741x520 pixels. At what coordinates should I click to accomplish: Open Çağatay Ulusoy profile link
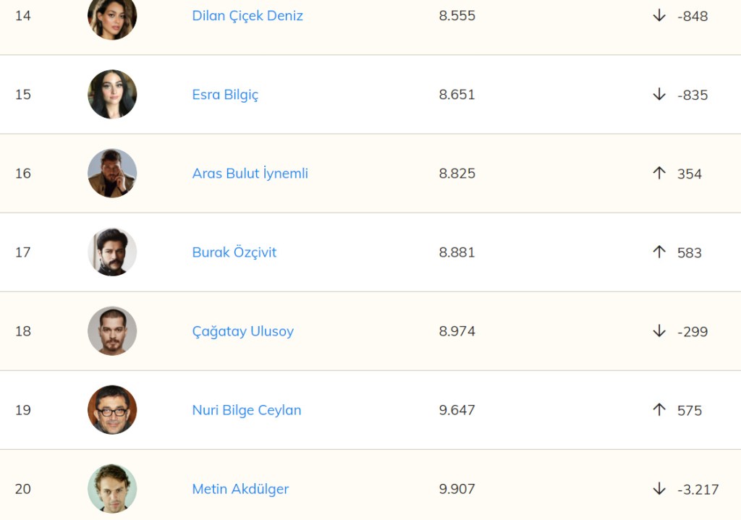(242, 331)
